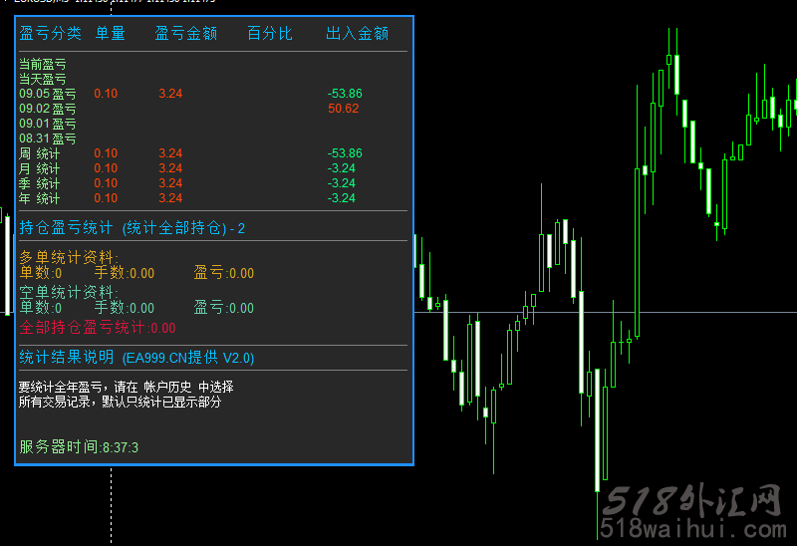Click the 50.62 value in 09.02 row
The height and width of the screenshot is (546, 797).
click(x=343, y=109)
